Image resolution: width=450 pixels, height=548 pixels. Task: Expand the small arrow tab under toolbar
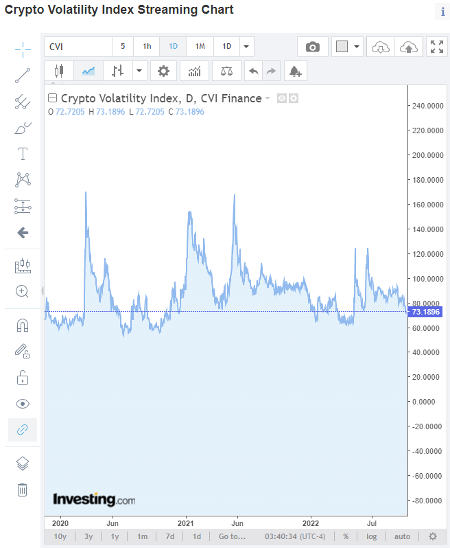(x=54, y=83)
